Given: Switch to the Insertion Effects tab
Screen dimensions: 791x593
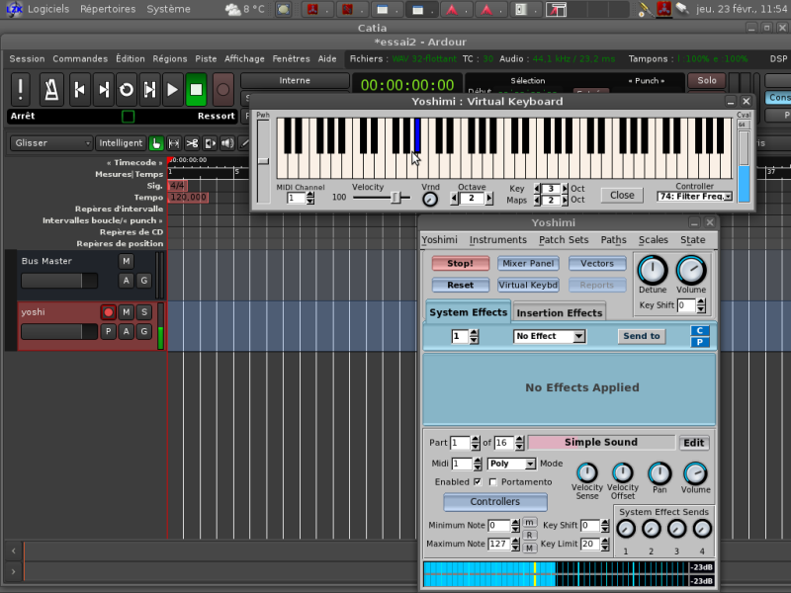Looking at the screenshot, I should point(559,313).
